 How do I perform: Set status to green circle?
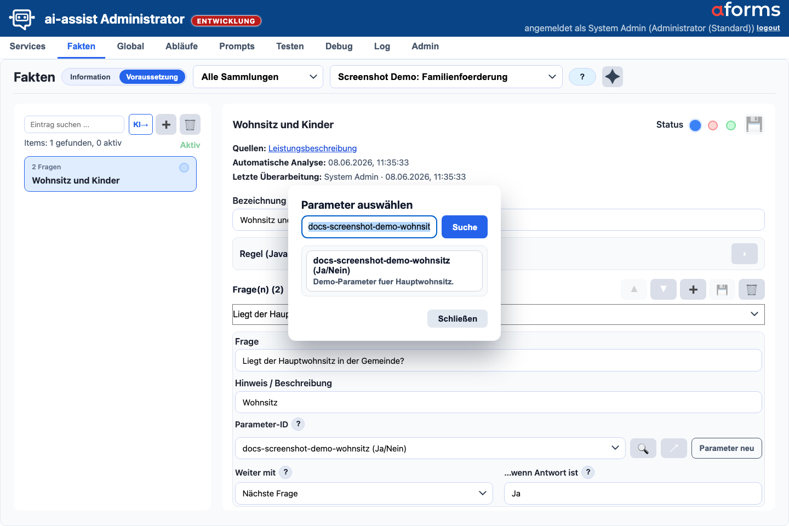pos(731,125)
